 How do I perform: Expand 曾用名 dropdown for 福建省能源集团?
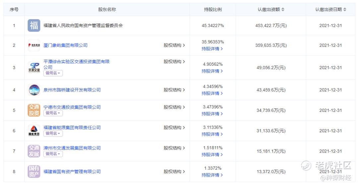[x=53, y=133]
